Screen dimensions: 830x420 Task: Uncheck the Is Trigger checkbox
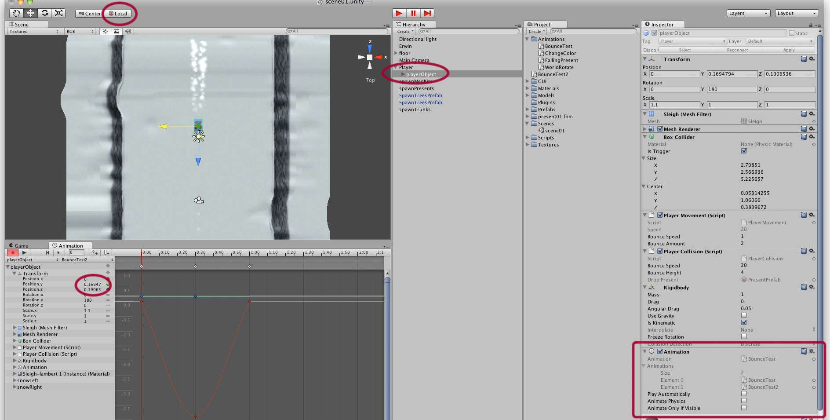click(x=744, y=151)
